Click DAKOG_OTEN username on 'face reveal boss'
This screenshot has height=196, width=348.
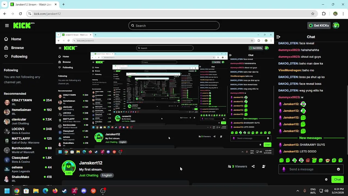point(288,84)
